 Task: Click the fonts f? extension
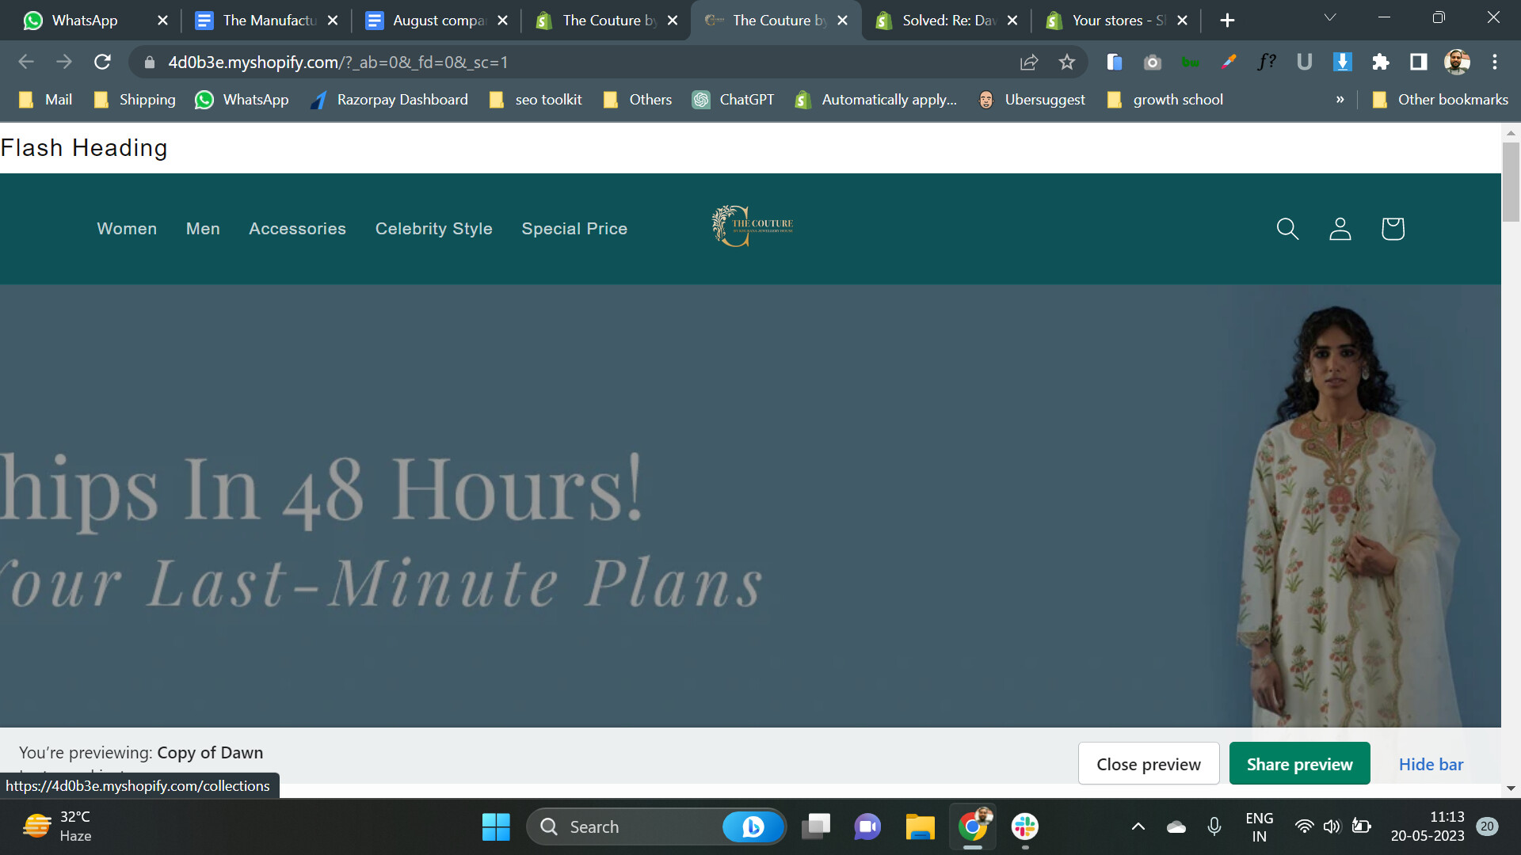[x=1267, y=62]
